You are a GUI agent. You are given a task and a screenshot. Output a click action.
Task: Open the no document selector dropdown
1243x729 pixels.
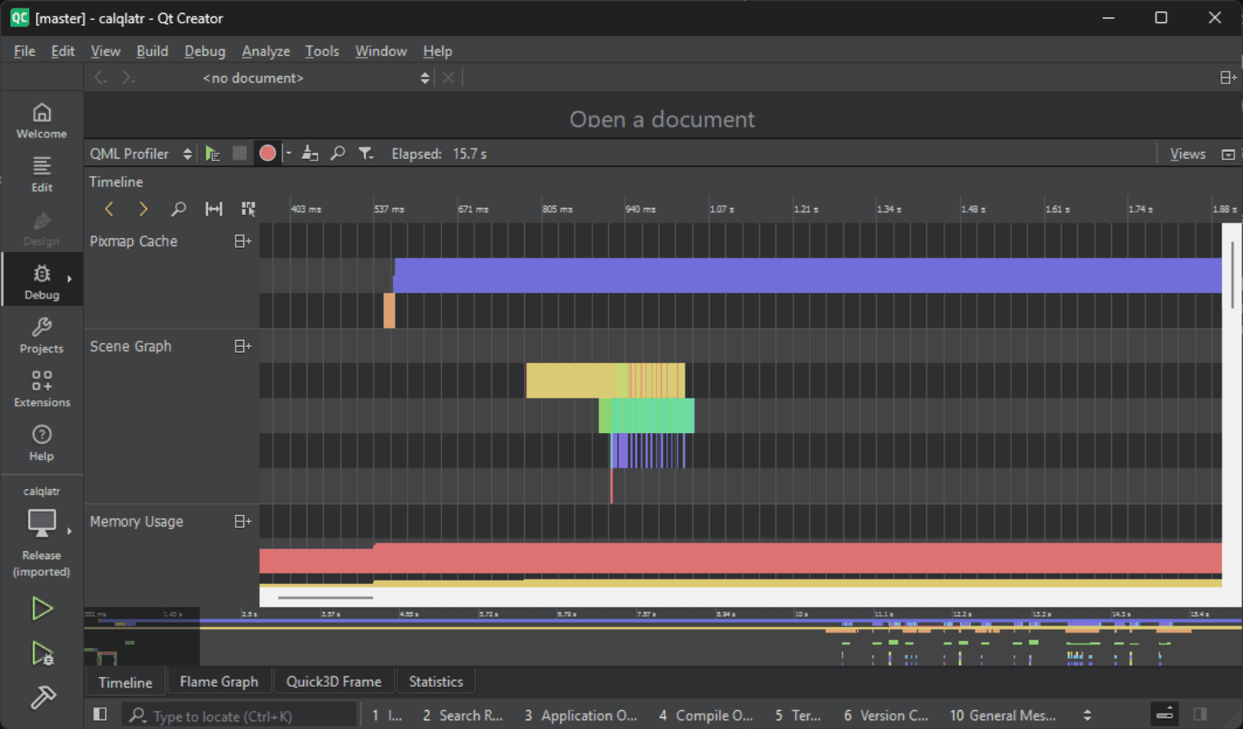pos(316,78)
